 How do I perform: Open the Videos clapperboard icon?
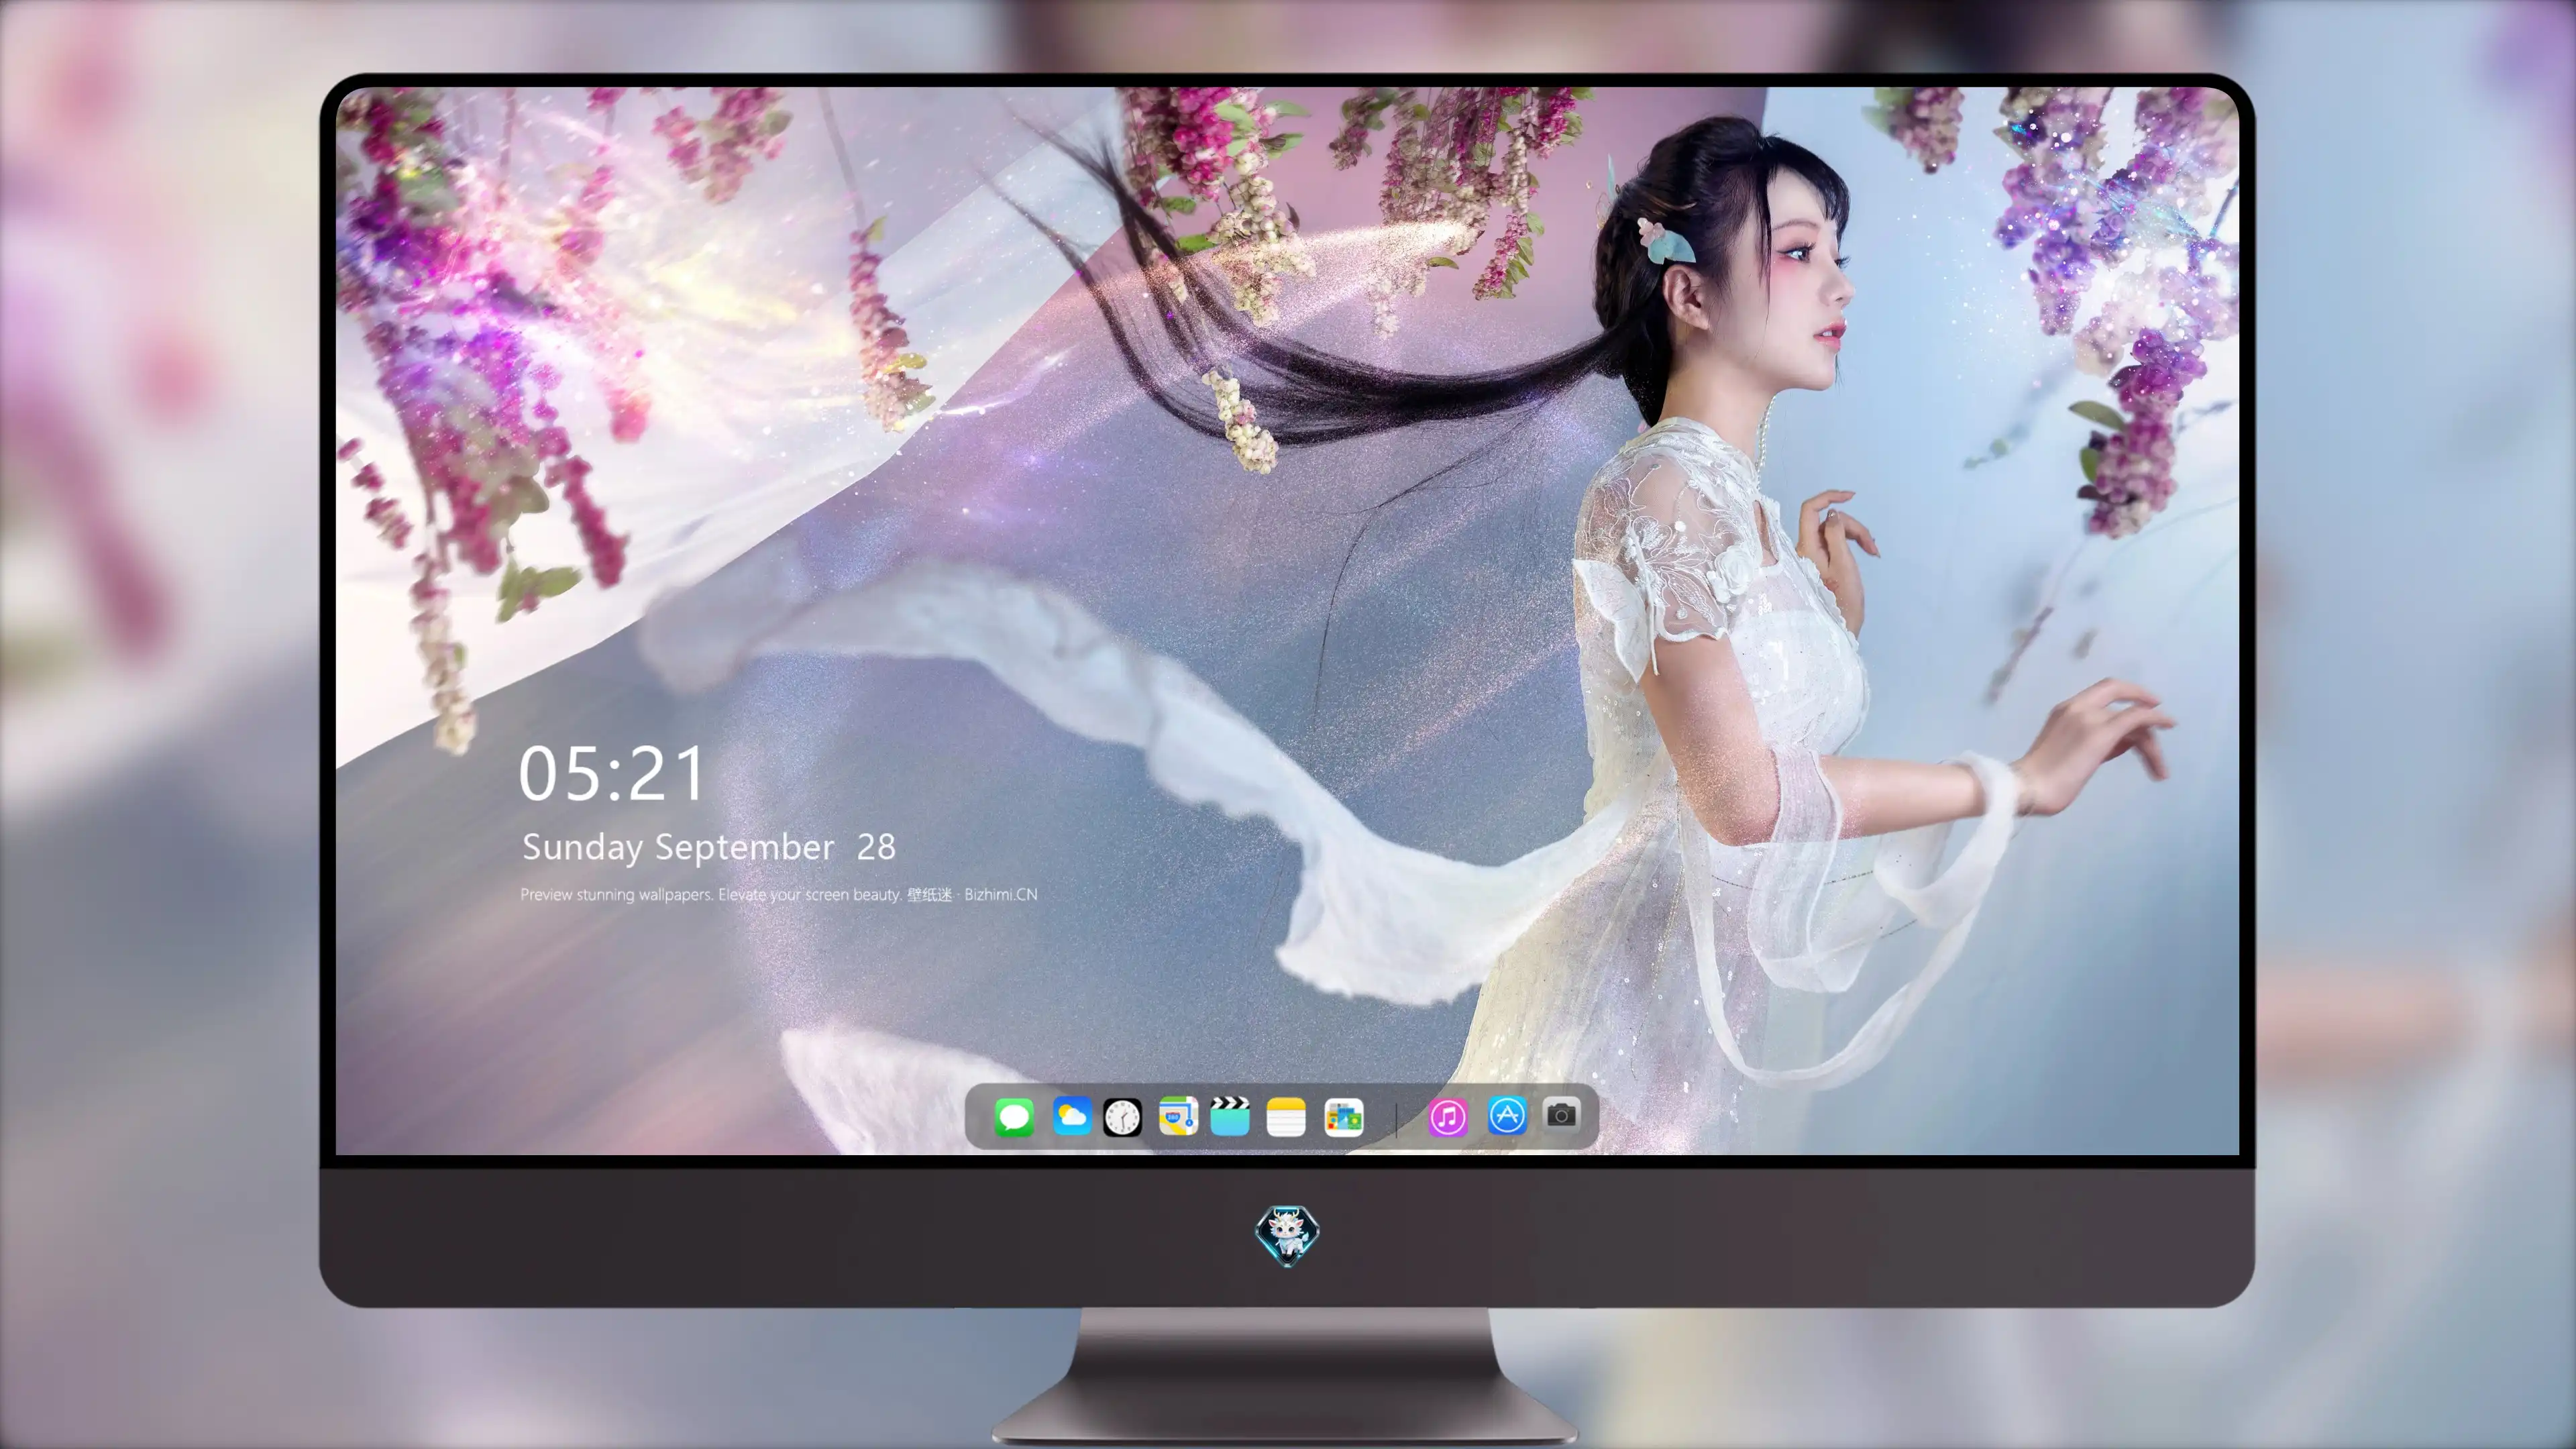tap(1230, 1116)
